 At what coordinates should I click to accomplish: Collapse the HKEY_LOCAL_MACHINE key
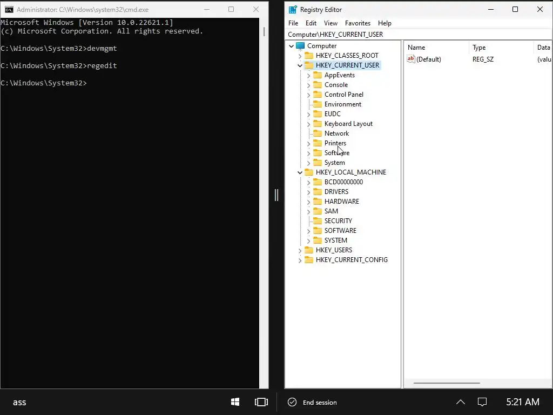coord(300,172)
